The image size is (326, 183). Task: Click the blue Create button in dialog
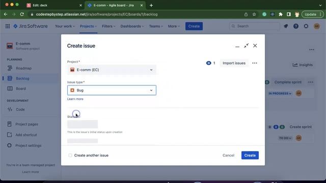(x=250, y=155)
